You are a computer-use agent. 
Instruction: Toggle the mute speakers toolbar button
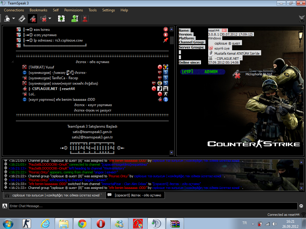tap(43, 19)
